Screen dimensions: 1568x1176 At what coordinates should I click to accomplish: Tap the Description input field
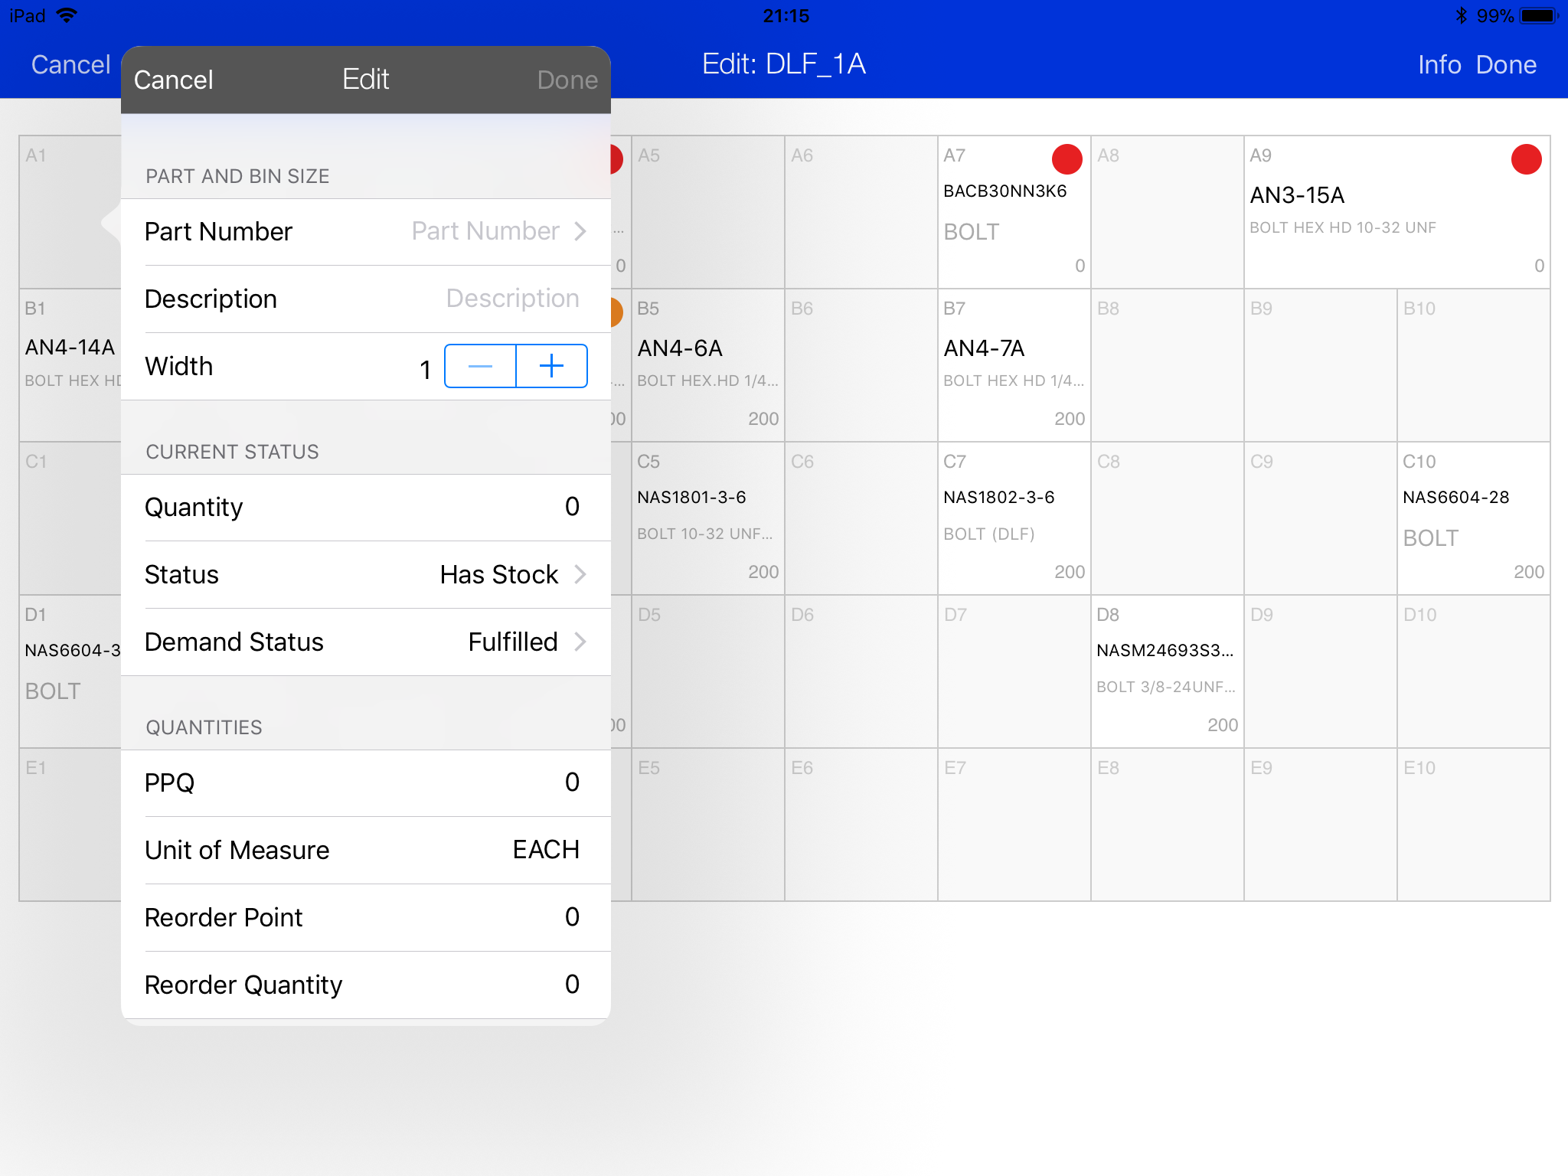pyautogui.click(x=511, y=299)
